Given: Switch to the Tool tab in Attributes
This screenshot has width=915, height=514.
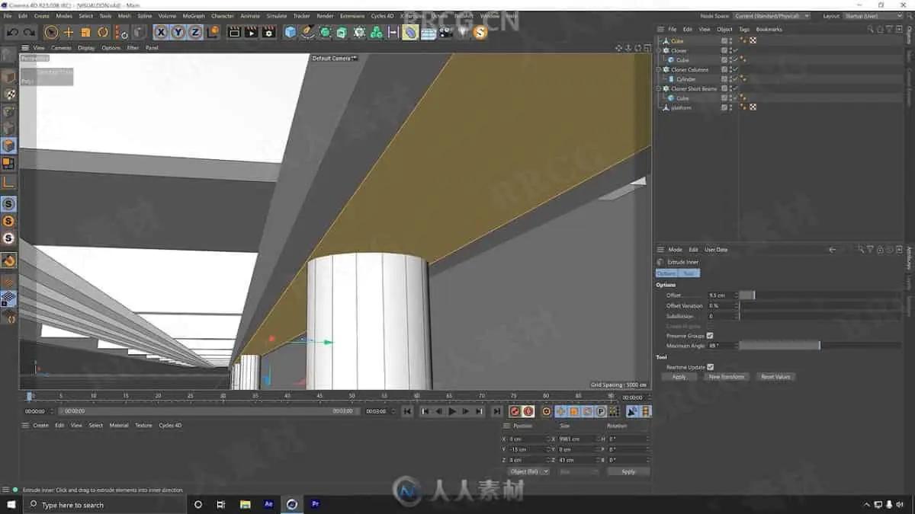Looking at the screenshot, I should pos(689,273).
